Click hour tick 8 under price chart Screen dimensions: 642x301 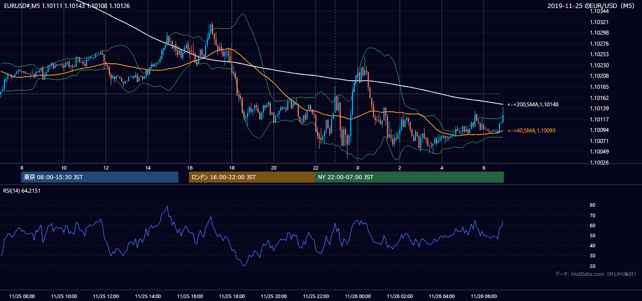click(22, 168)
